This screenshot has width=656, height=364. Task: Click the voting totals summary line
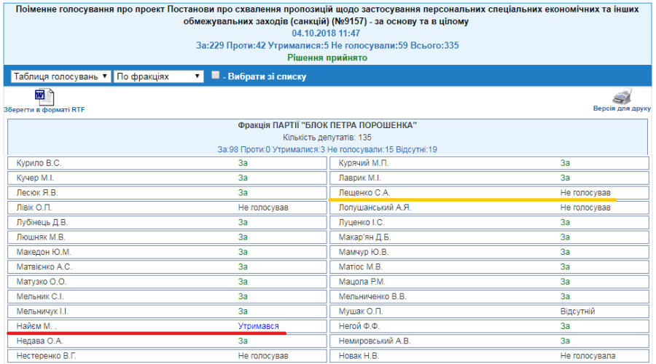pos(327,45)
